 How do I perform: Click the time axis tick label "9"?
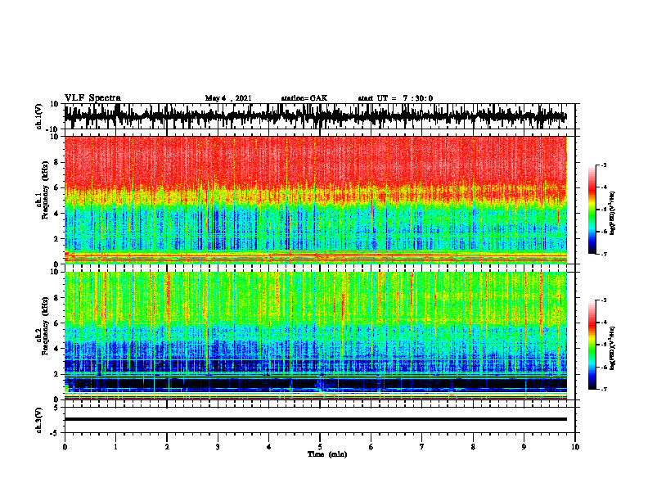524,447
